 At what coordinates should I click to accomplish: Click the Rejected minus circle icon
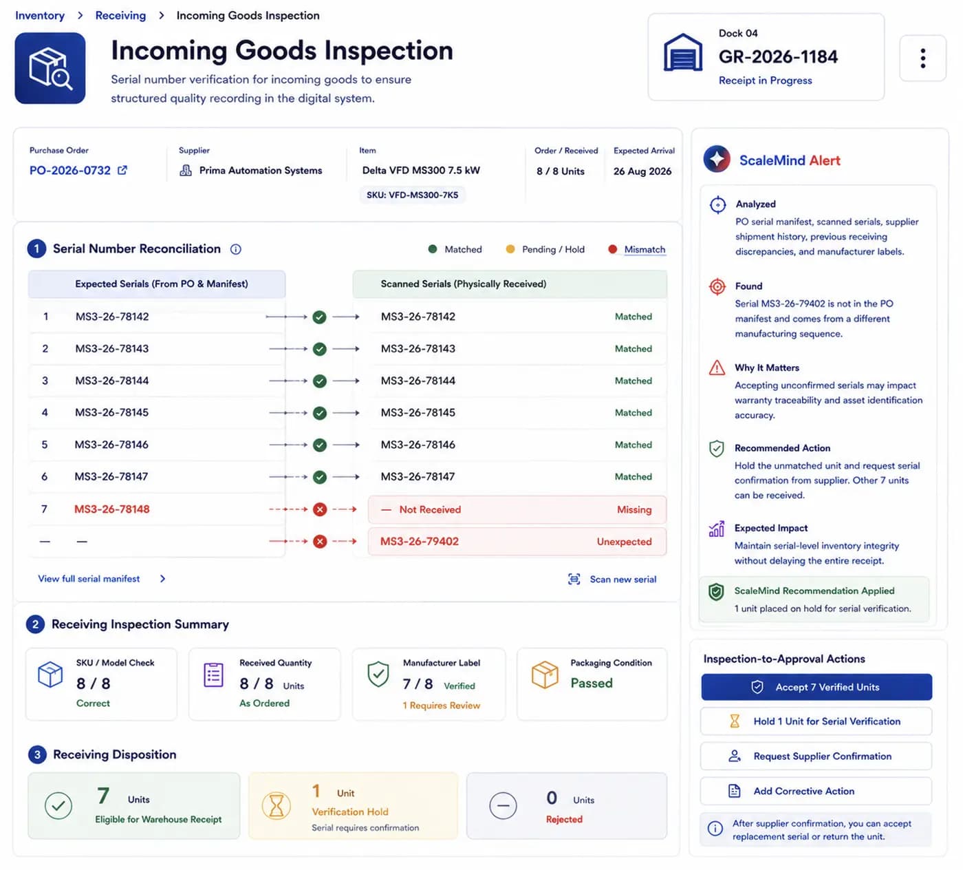coord(503,805)
